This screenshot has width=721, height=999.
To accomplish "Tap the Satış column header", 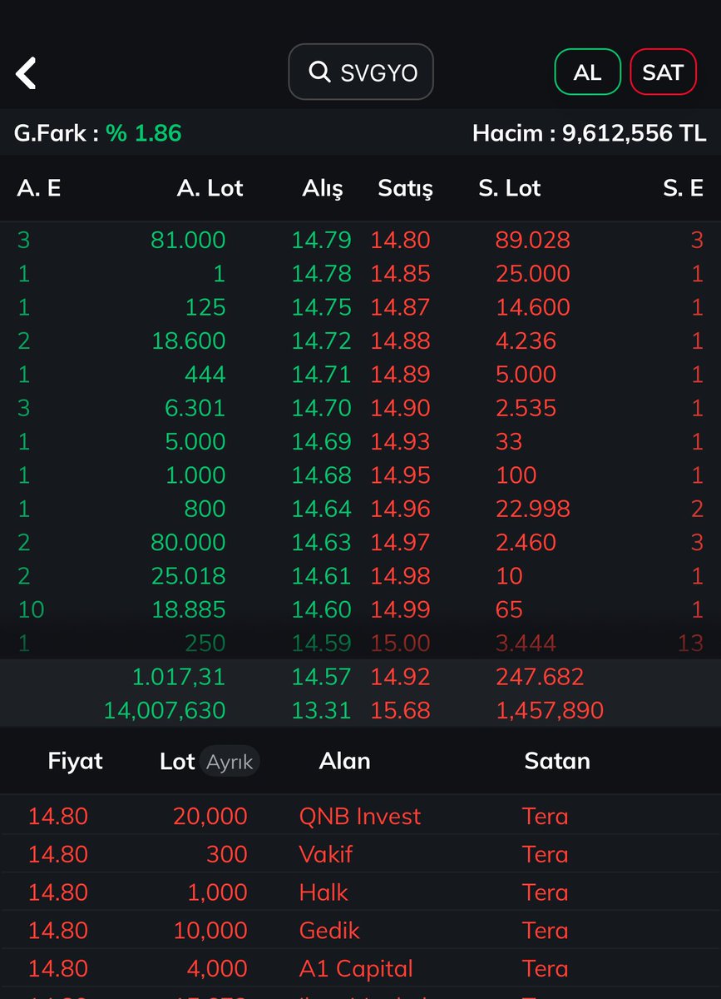I will [x=405, y=189].
